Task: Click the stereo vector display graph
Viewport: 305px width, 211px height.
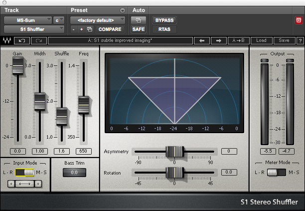Action: 174,93
